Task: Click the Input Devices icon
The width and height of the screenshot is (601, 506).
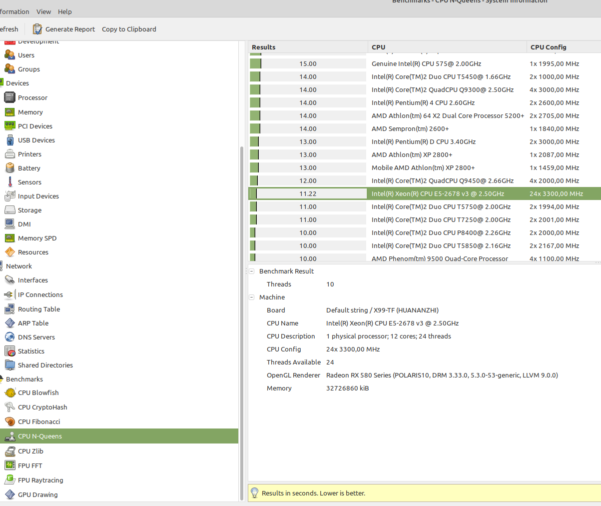Action: (x=9, y=196)
